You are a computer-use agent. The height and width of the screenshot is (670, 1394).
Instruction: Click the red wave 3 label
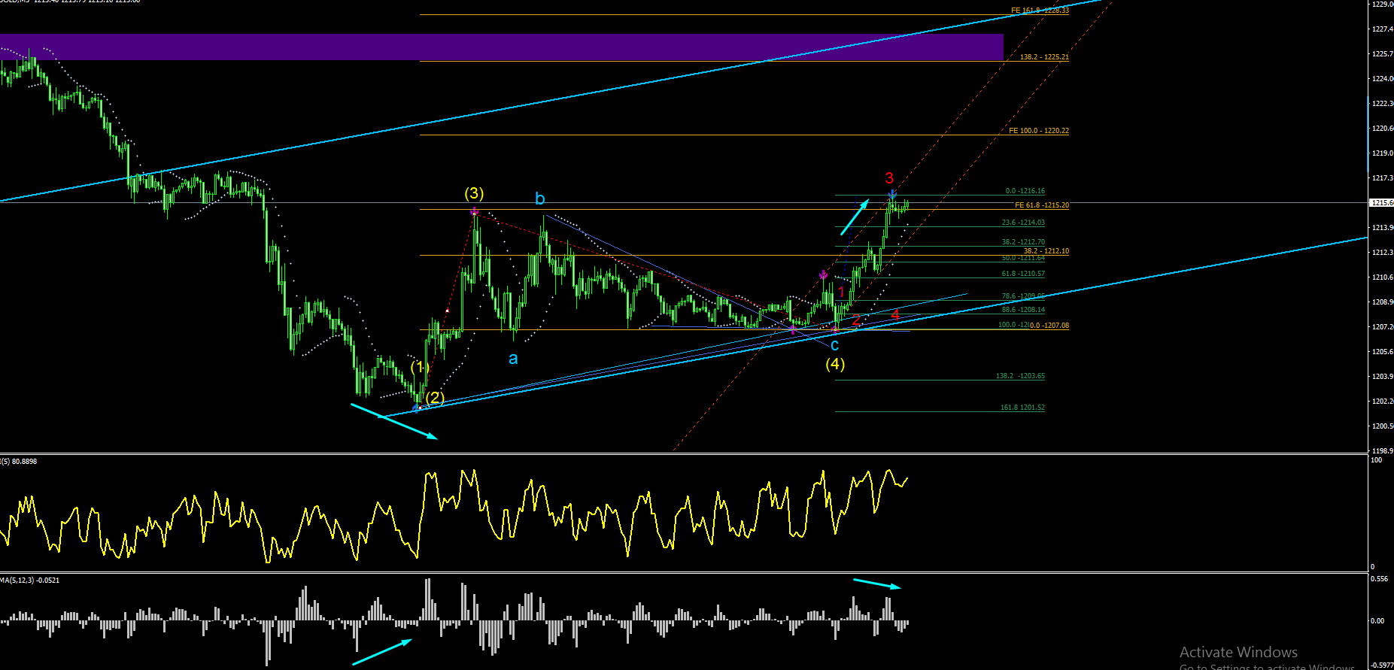(889, 178)
